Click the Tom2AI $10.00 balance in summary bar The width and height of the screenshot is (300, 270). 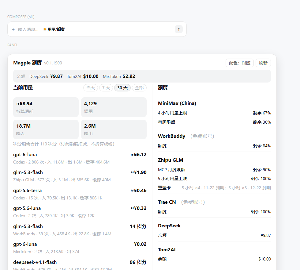point(83,76)
